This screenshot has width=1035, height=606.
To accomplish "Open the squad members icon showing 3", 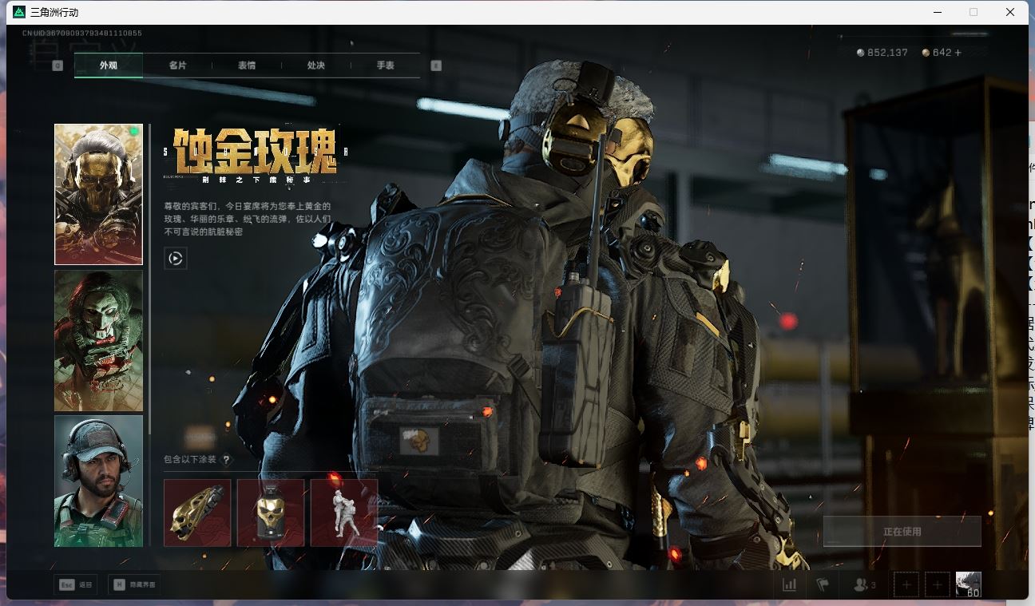I will (x=861, y=584).
